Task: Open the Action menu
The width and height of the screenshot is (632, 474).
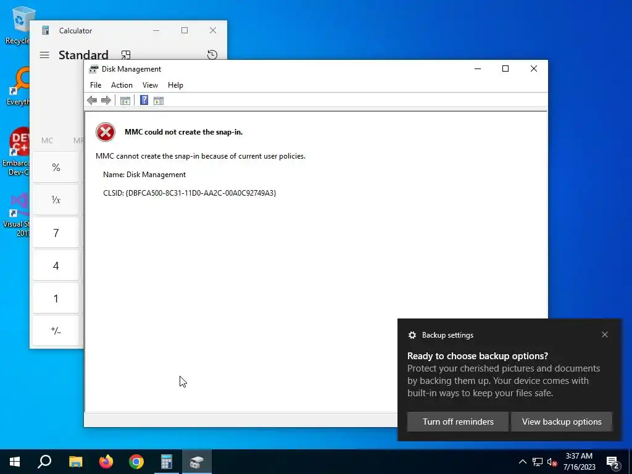Action: pyautogui.click(x=122, y=85)
